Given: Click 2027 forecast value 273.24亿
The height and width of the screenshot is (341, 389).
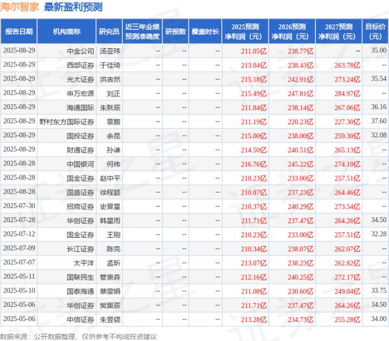Looking at the screenshot, I should pyautogui.click(x=347, y=79).
